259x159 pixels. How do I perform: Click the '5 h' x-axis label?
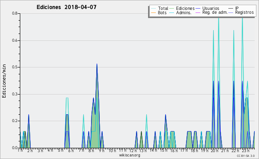click(60, 150)
